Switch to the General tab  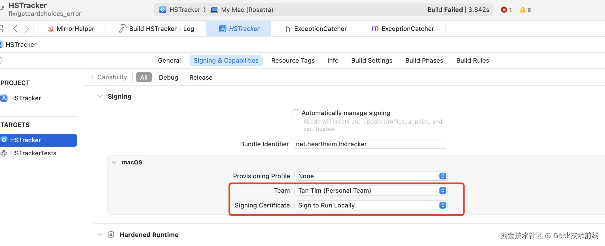pyautogui.click(x=169, y=60)
